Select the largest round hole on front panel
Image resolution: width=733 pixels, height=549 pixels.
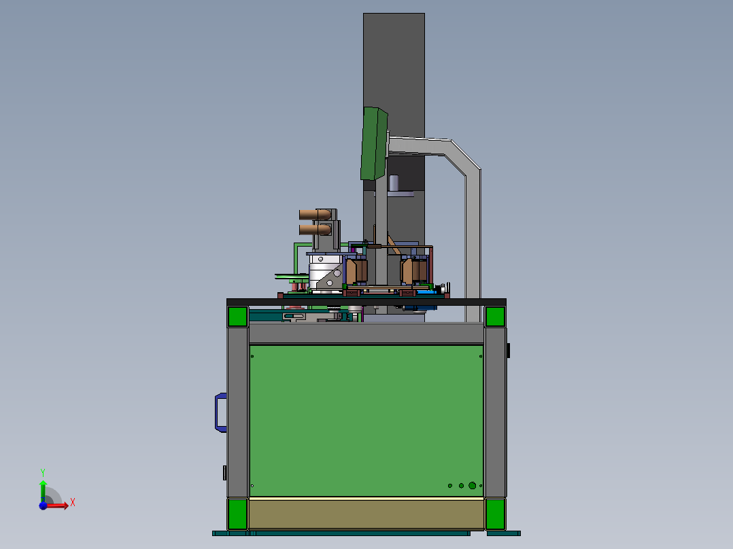pos(472,486)
